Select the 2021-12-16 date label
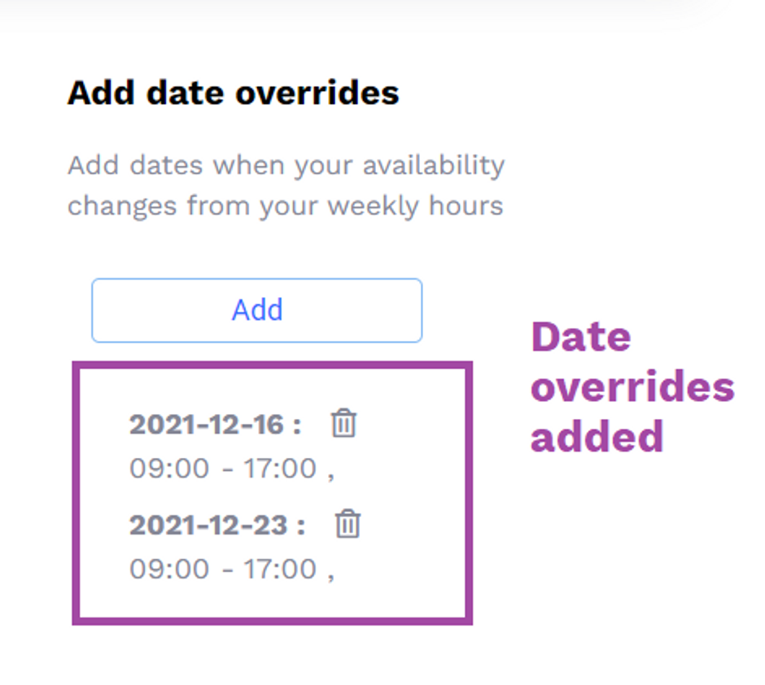 [215, 424]
